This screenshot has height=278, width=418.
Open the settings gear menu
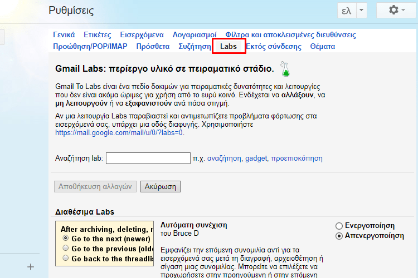click(x=396, y=11)
